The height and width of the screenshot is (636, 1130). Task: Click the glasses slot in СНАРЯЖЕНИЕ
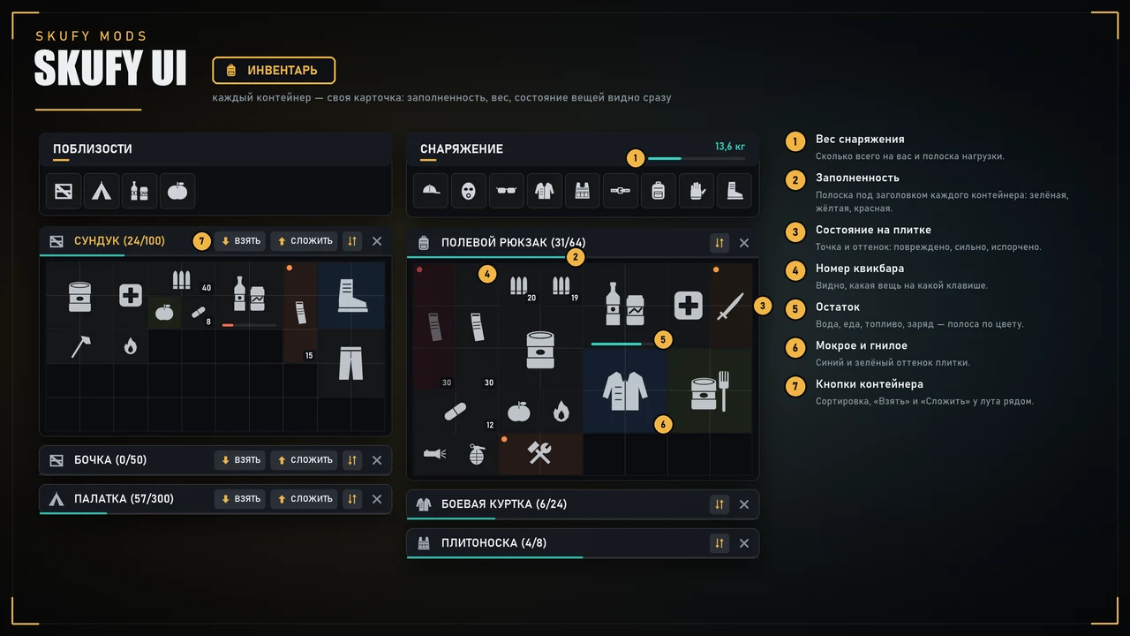pos(507,191)
